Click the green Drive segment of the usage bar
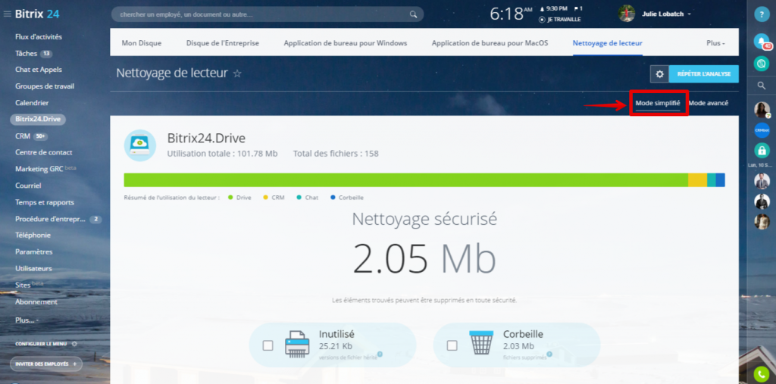Image resolution: width=776 pixels, height=384 pixels. [x=406, y=180]
